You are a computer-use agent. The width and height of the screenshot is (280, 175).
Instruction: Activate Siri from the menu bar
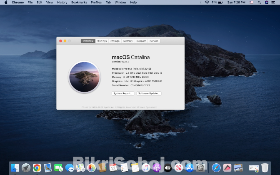(x=267, y=2)
